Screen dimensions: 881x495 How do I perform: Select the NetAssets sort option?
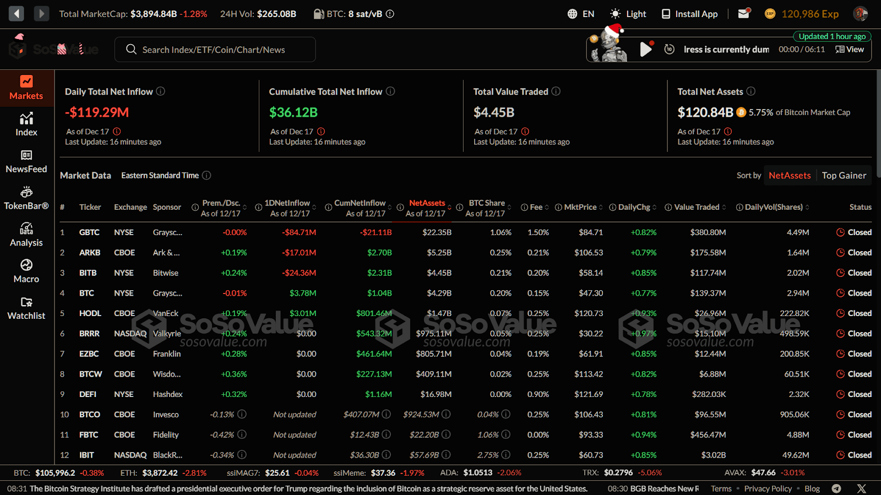(789, 176)
